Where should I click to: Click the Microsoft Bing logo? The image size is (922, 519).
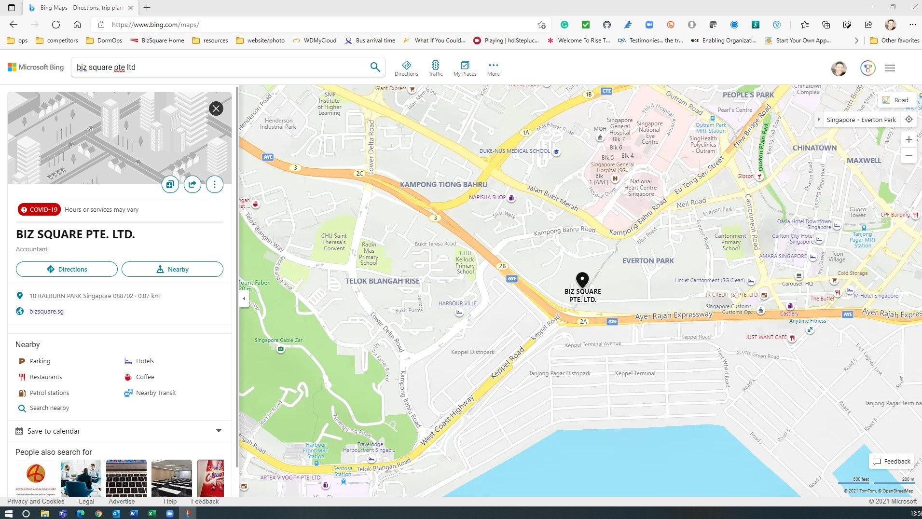tap(36, 67)
